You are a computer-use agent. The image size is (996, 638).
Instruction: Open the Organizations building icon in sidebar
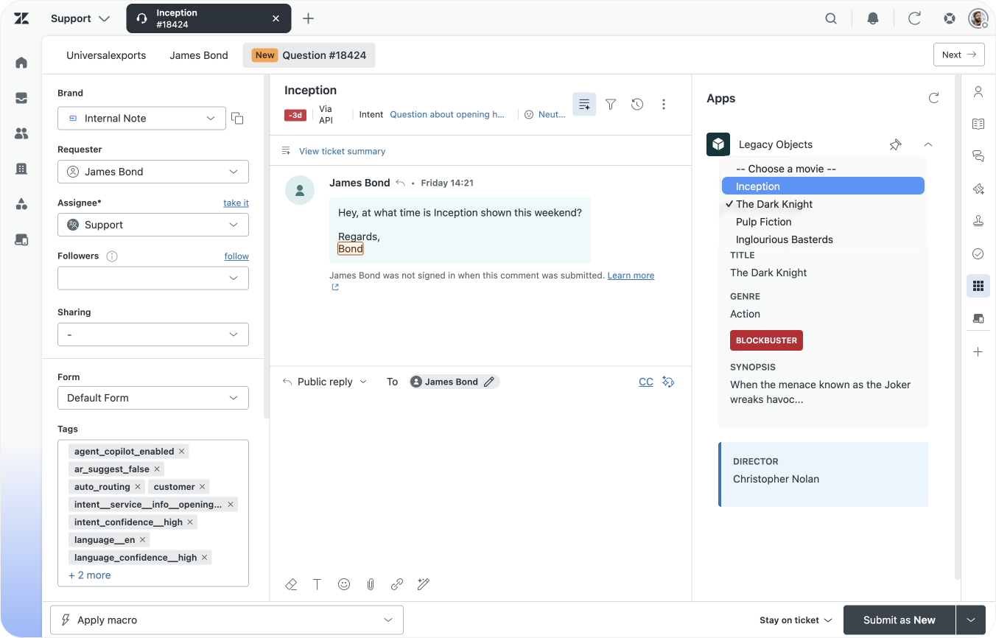(21, 169)
